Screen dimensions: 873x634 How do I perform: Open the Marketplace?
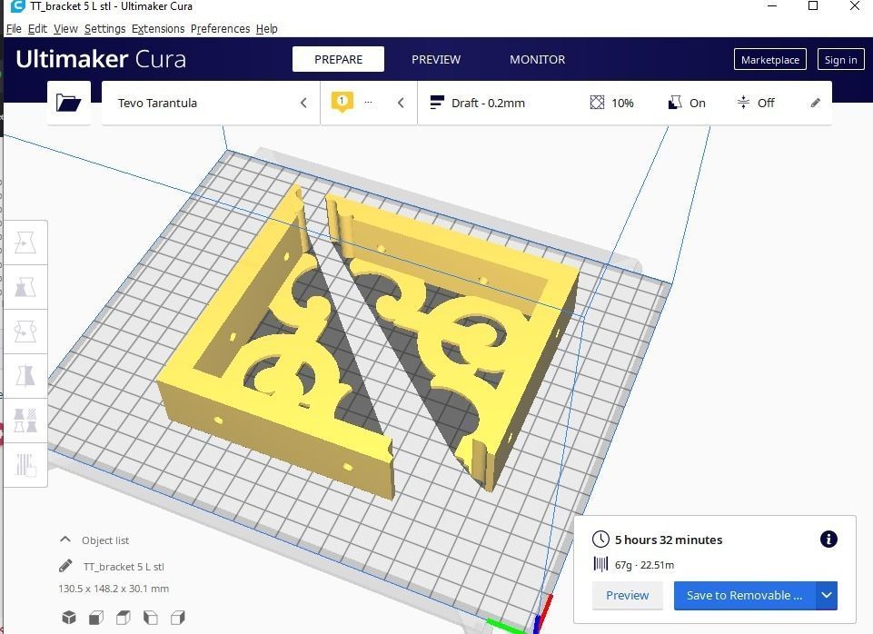(x=770, y=60)
